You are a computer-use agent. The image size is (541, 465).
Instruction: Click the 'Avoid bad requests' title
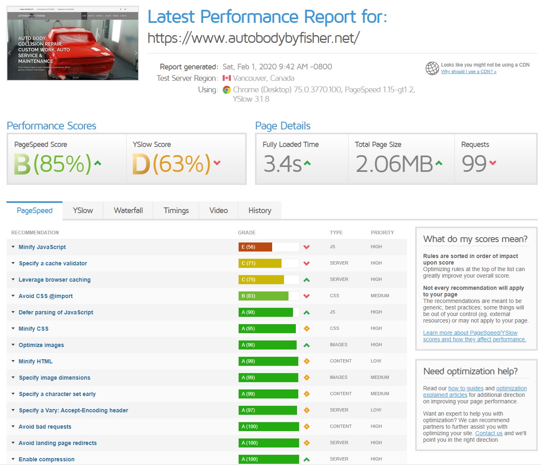click(x=45, y=427)
